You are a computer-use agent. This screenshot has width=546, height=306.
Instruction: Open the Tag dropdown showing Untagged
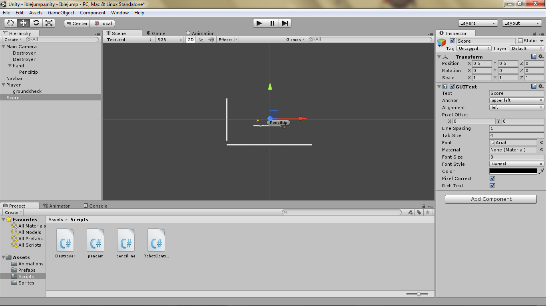(x=474, y=49)
